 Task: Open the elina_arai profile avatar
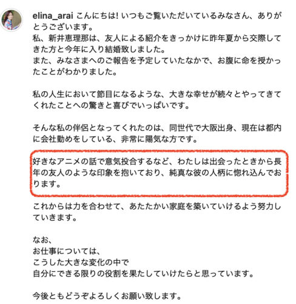(12, 20)
